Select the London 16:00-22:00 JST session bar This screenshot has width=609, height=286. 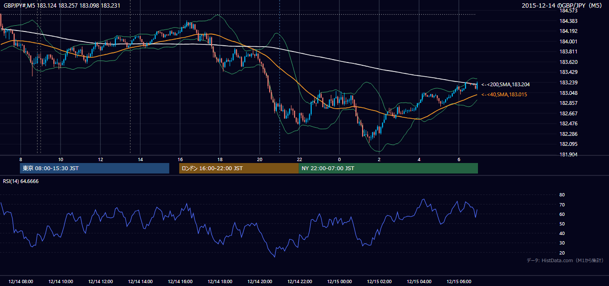[x=239, y=168]
